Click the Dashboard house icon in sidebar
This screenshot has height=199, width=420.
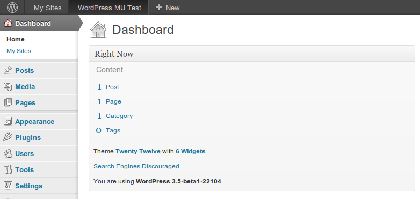pos(8,23)
